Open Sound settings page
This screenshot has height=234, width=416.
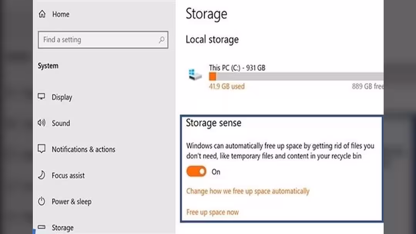coord(61,123)
